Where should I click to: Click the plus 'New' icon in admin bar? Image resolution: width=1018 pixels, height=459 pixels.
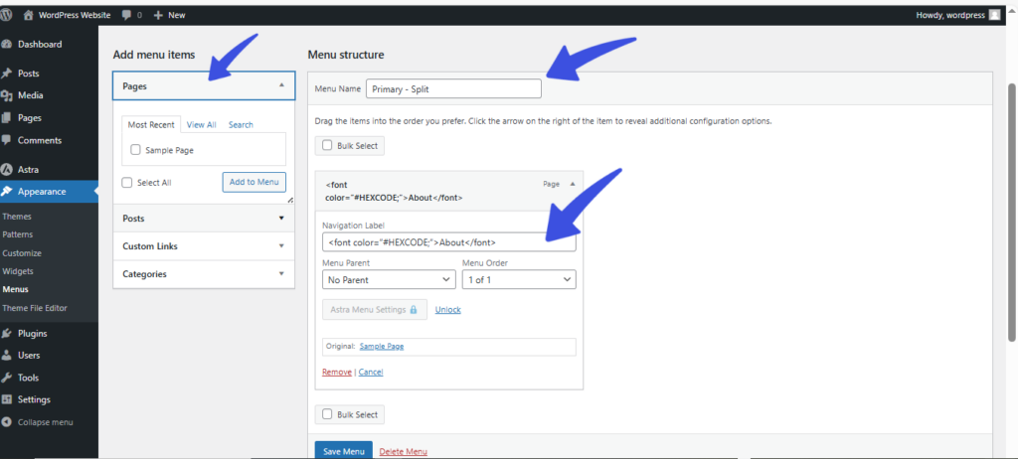(x=158, y=15)
